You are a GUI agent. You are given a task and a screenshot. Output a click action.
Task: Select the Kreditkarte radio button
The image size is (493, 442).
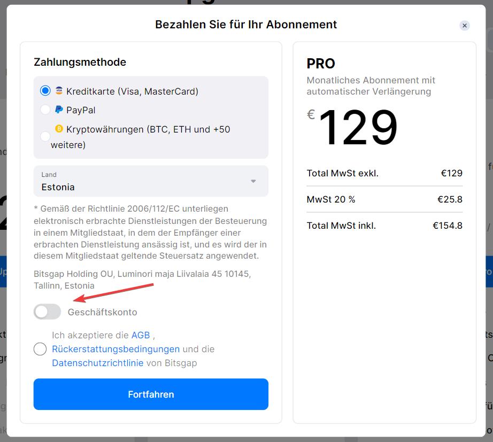click(x=45, y=91)
